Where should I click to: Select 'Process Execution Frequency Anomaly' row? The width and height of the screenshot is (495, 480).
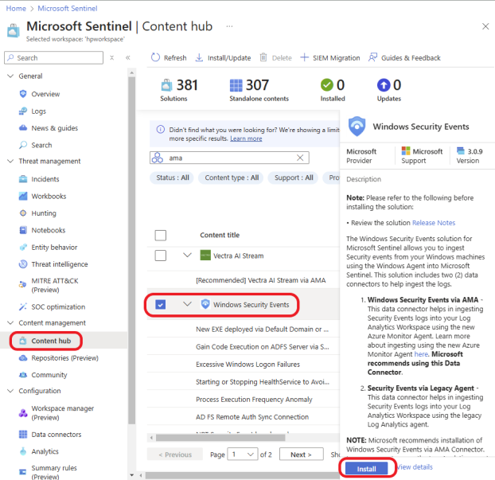243,399
